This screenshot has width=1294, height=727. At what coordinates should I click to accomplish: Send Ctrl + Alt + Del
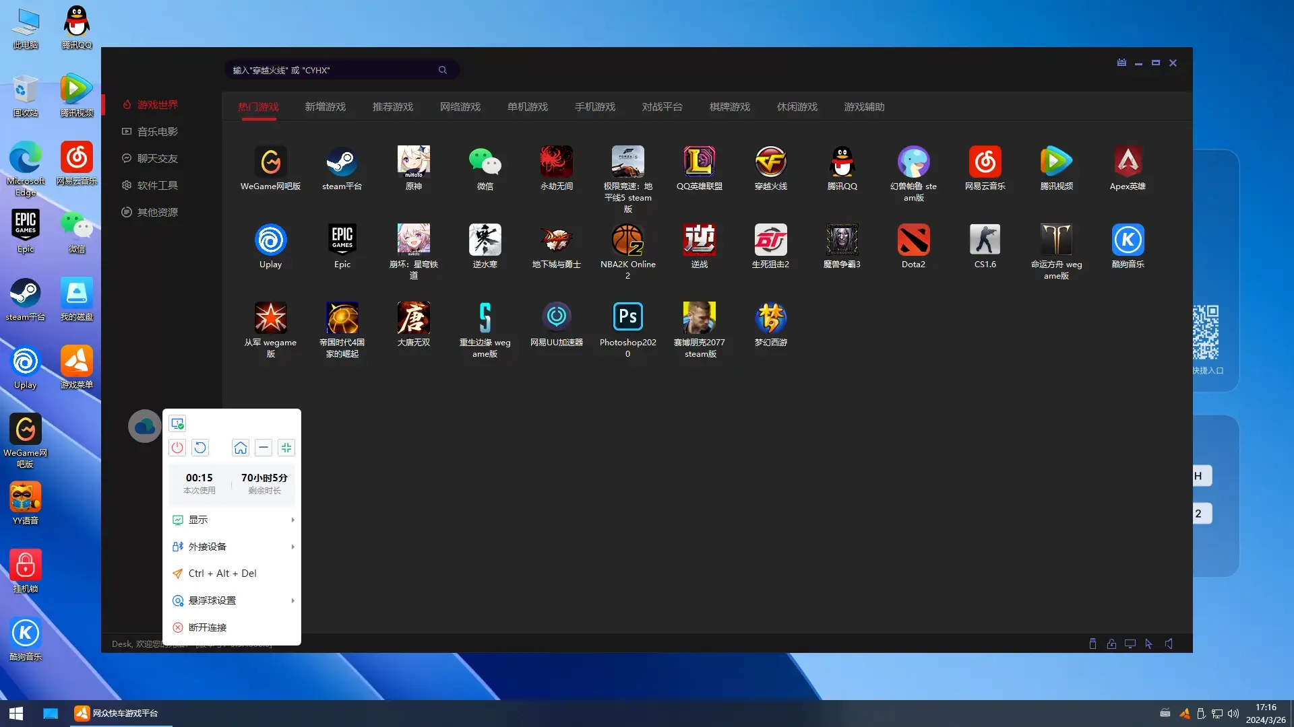[x=232, y=574]
